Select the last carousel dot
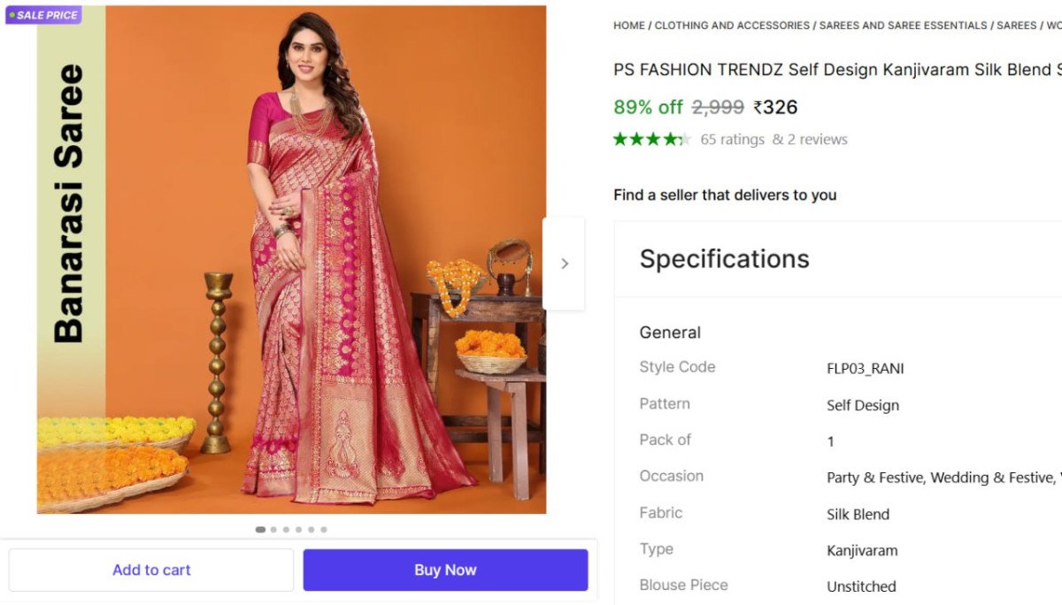Screen dimensions: 1062x605 (324, 530)
